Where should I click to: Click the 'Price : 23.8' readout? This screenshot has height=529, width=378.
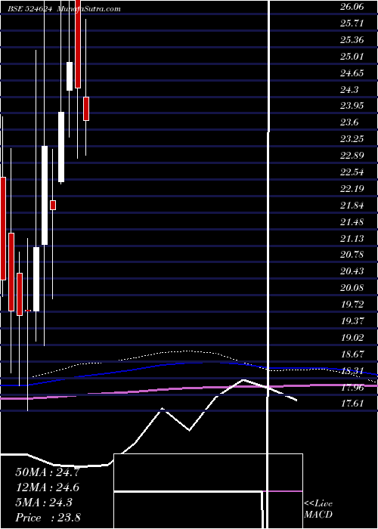point(48,518)
